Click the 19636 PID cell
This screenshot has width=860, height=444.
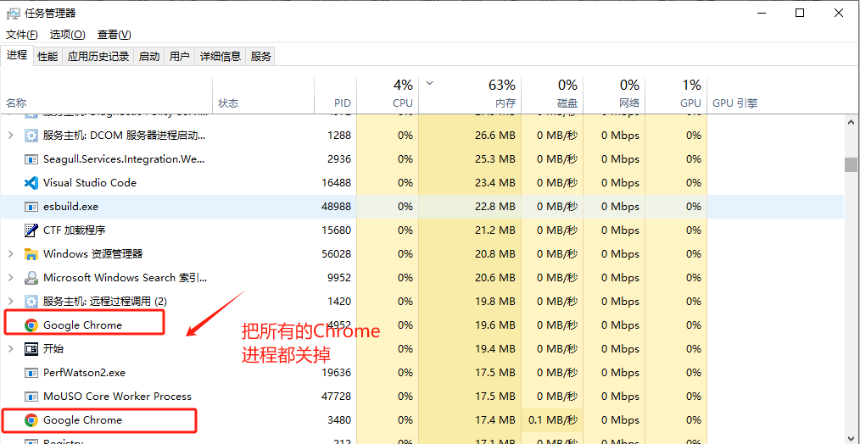pyautogui.click(x=336, y=373)
